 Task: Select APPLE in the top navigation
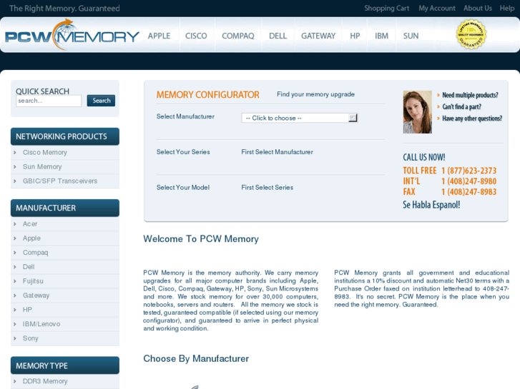160,36
